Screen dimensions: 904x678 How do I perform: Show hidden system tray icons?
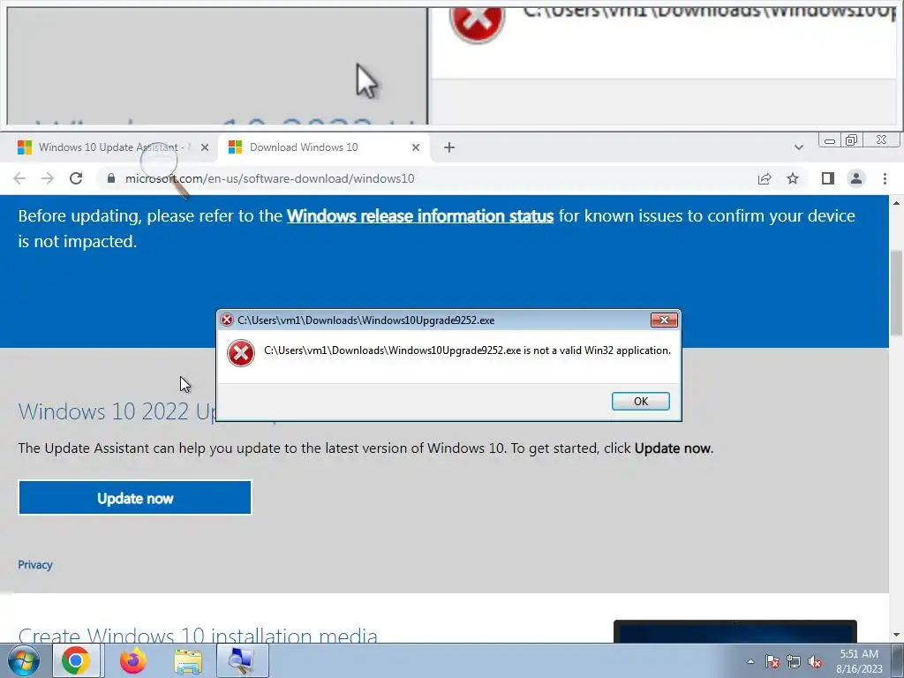coord(750,661)
